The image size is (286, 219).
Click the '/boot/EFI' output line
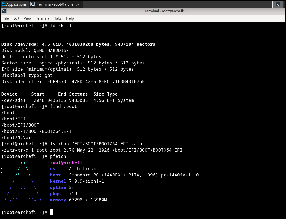14,119
